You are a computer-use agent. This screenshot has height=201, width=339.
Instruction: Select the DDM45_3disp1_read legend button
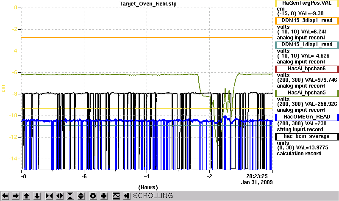(307, 20)
